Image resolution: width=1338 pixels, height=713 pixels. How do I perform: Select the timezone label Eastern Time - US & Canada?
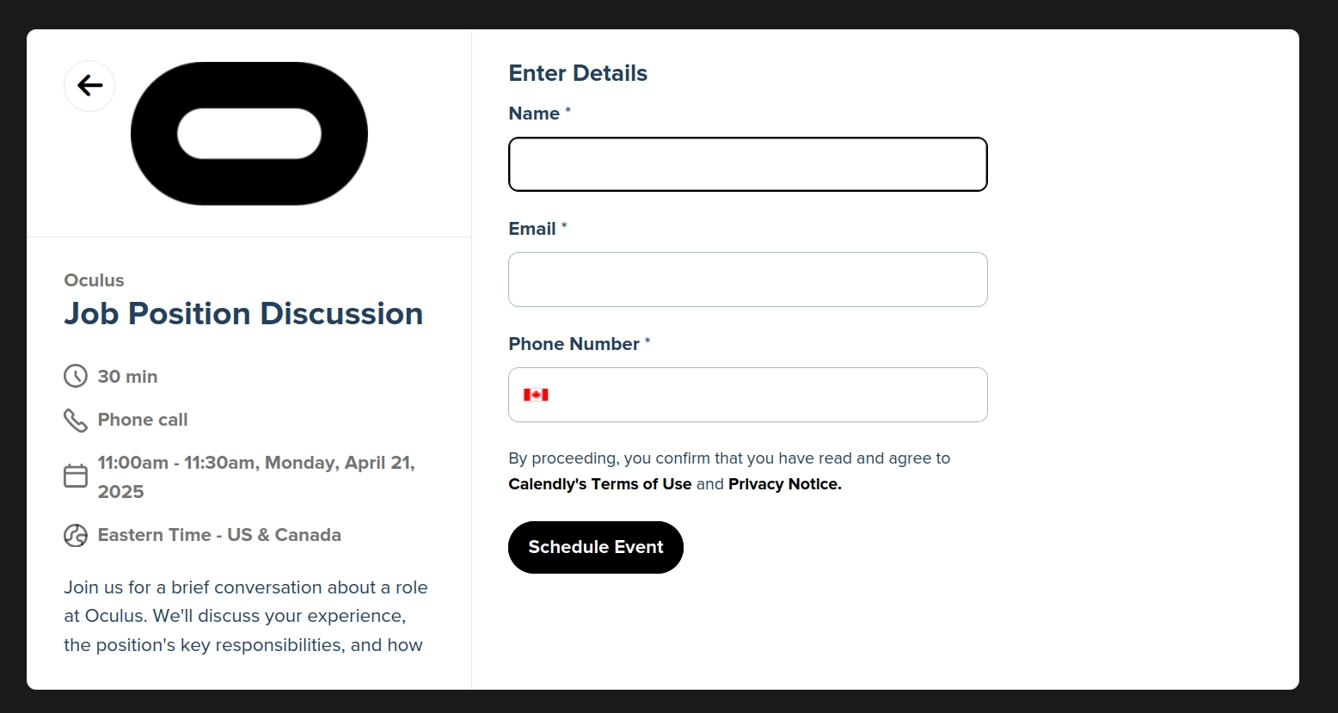pos(219,535)
